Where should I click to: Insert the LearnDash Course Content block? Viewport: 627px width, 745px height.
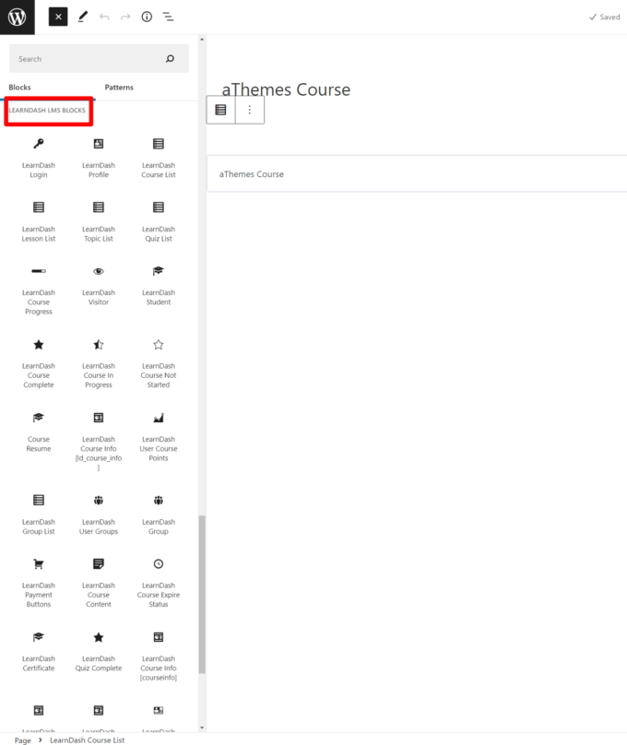tap(99, 583)
